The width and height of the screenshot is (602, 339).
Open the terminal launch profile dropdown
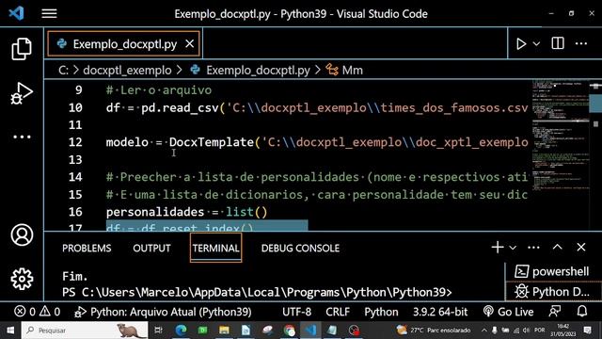[x=513, y=248]
